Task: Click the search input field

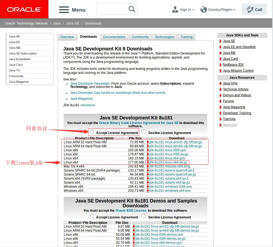Action: pyautogui.click(x=112, y=9)
